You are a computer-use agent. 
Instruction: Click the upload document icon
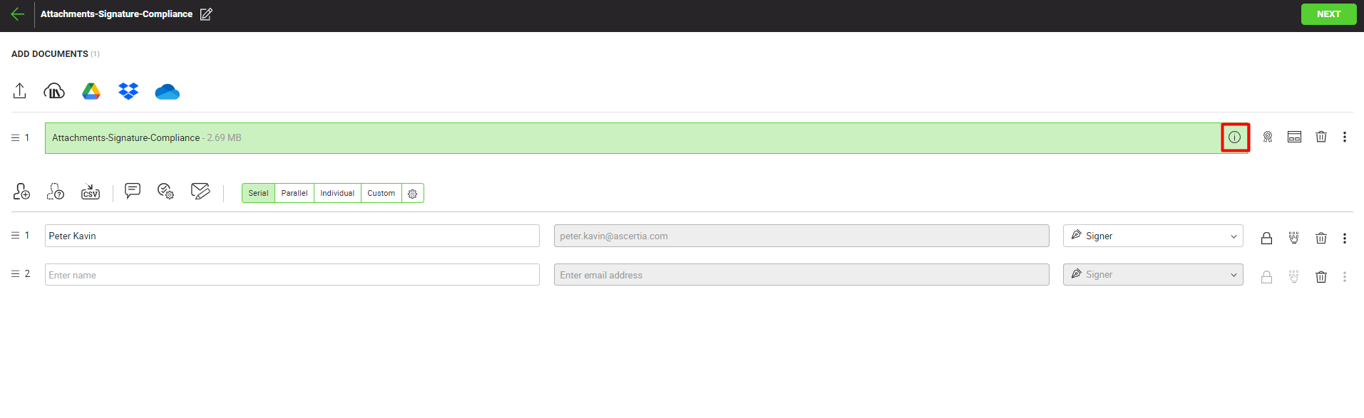[x=20, y=91]
